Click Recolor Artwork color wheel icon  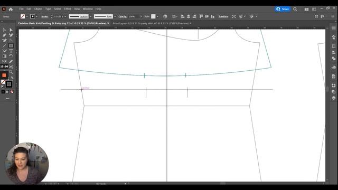click(x=165, y=16)
